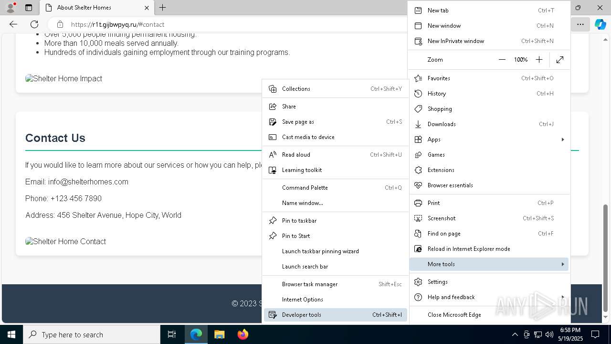Screen dimensions: 611x344
Task: Click the browser back button
Action: [x=13, y=24]
